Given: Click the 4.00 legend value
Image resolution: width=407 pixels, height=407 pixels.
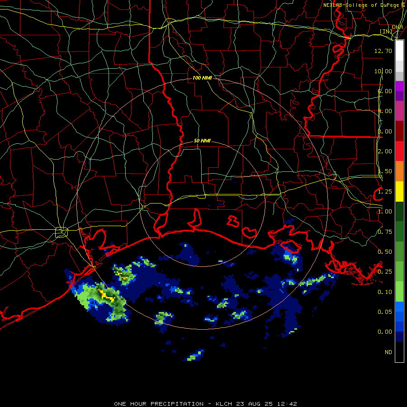Looking at the screenshot, I should coord(385,111).
